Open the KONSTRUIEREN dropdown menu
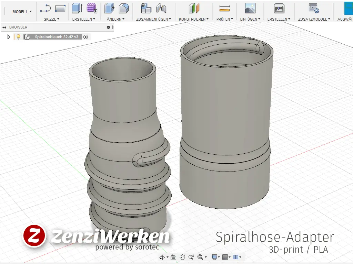 click(x=194, y=19)
